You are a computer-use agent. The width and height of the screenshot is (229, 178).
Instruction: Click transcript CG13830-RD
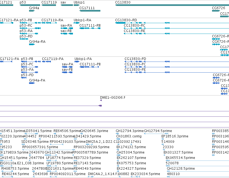[x=126, y=20]
